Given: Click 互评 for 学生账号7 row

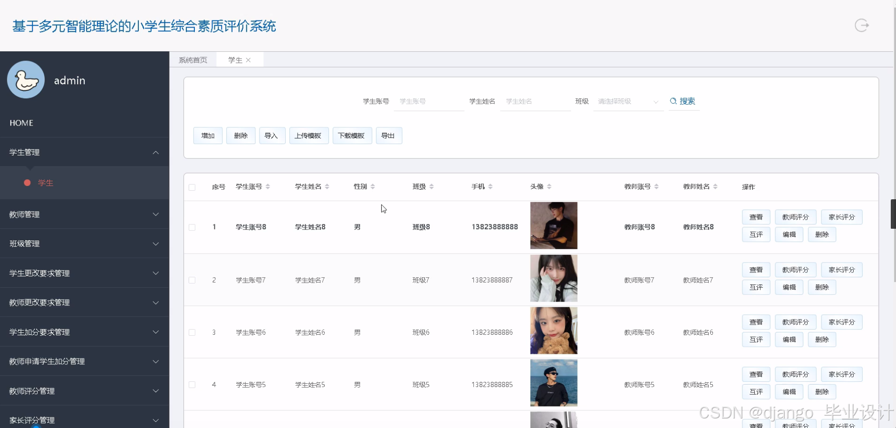Looking at the screenshot, I should pos(756,287).
